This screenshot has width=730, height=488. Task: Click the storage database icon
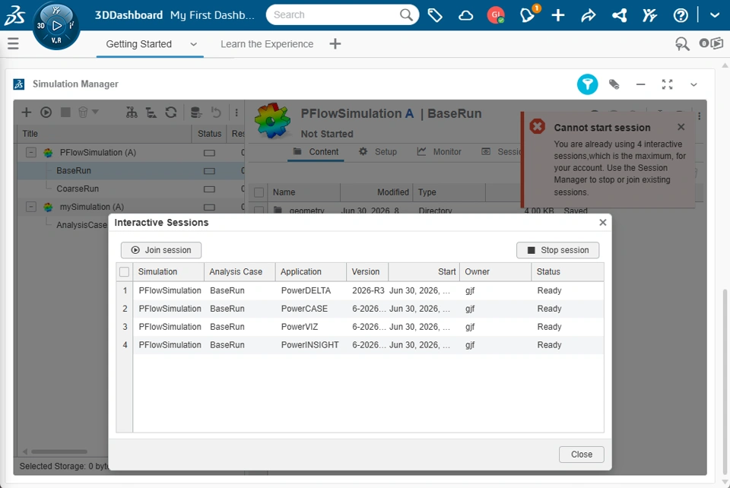click(196, 112)
